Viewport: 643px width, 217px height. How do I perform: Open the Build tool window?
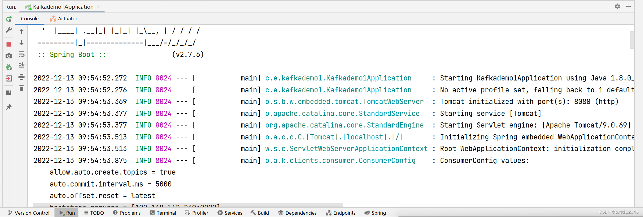coord(260,213)
